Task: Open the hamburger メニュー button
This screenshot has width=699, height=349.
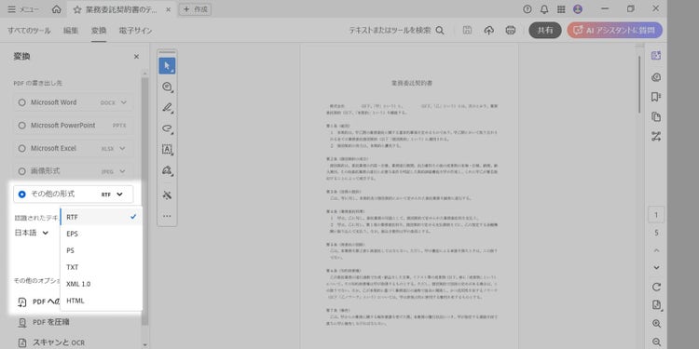Action: (23, 9)
